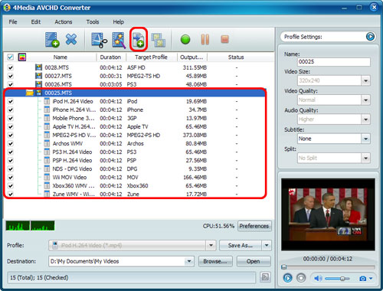Image resolution: width=383 pixels, height=291 pixels.
Task: Select the 00025.MTS row
Action: pos(136,93)
